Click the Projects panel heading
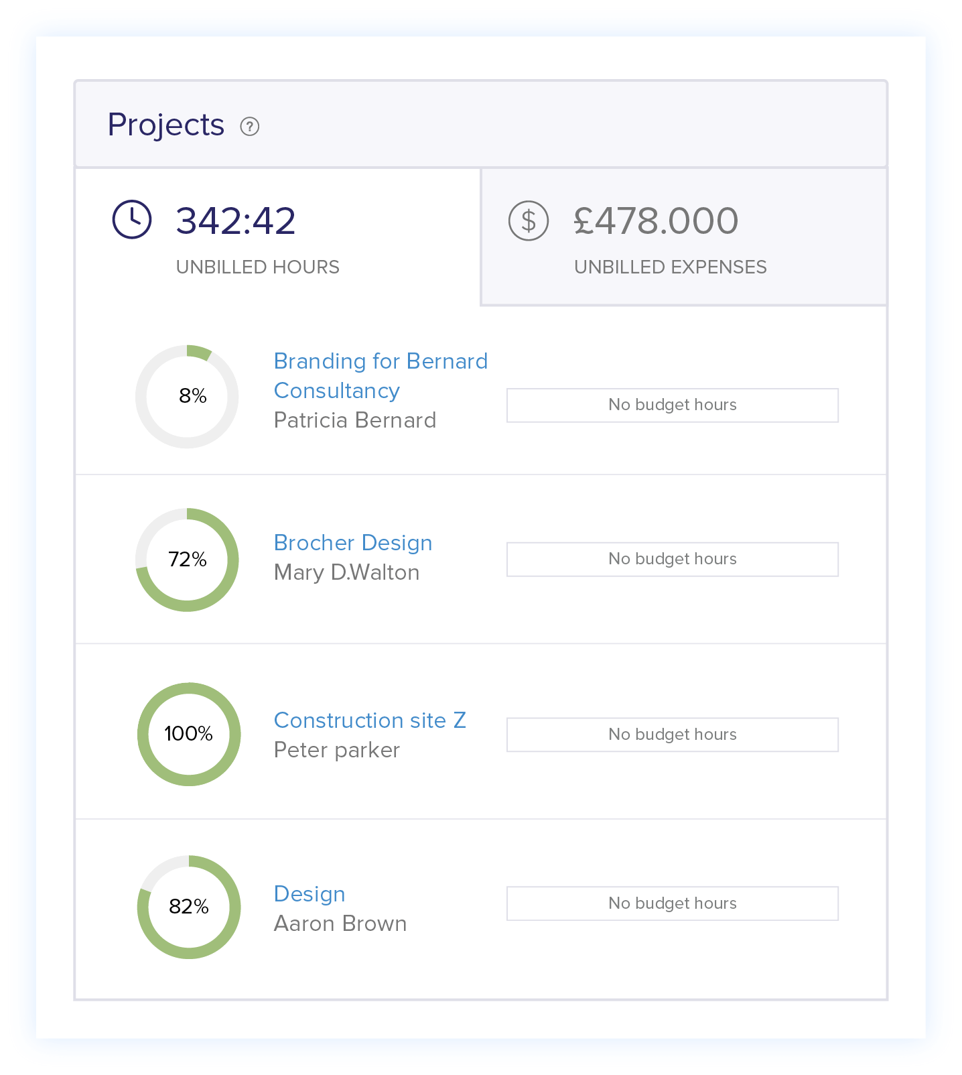Viewport: 962px width, 1075px height. tap(166, 125)
